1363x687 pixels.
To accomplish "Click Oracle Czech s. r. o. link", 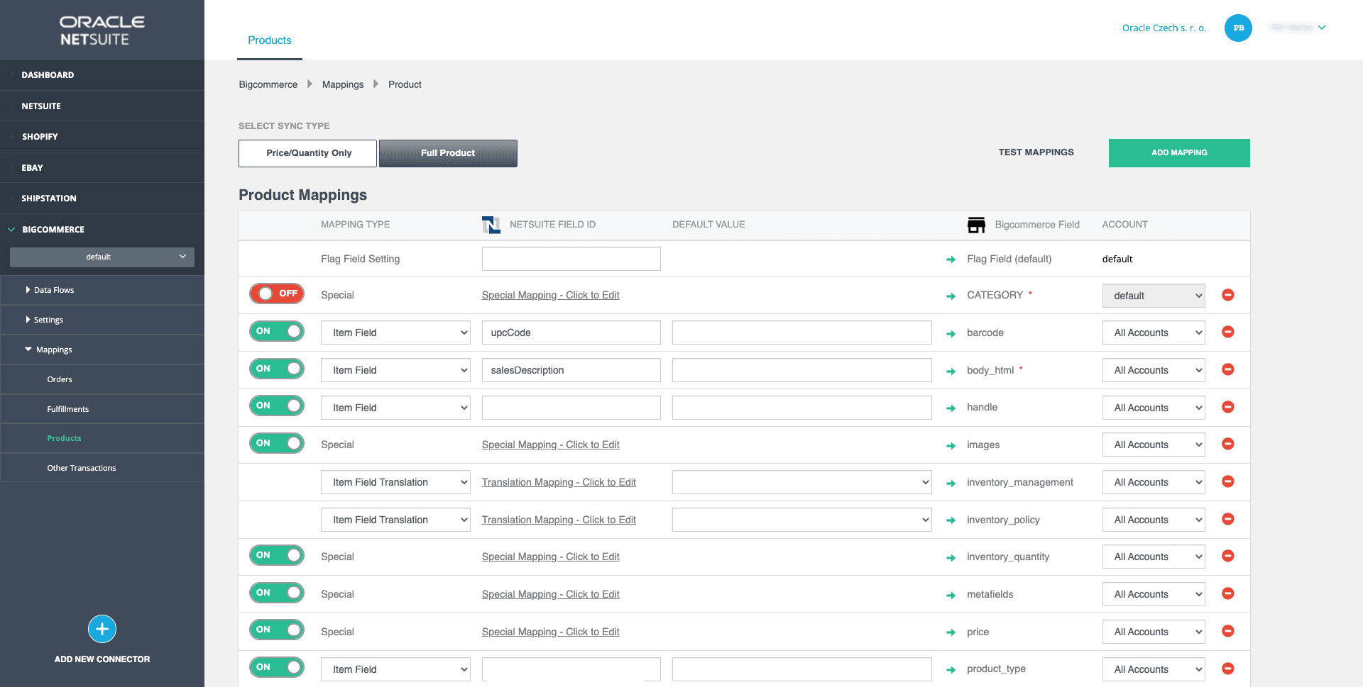I will click(1164, 28).
